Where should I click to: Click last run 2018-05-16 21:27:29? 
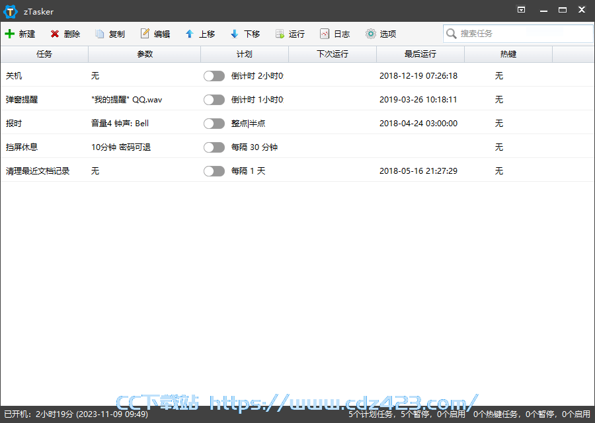[418, 171]
